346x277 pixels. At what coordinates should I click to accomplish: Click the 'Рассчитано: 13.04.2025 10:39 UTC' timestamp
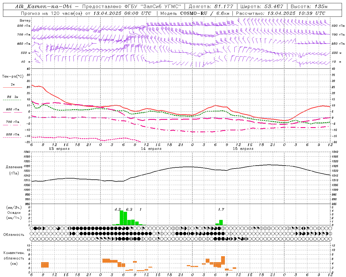click(x=281, y=13)
